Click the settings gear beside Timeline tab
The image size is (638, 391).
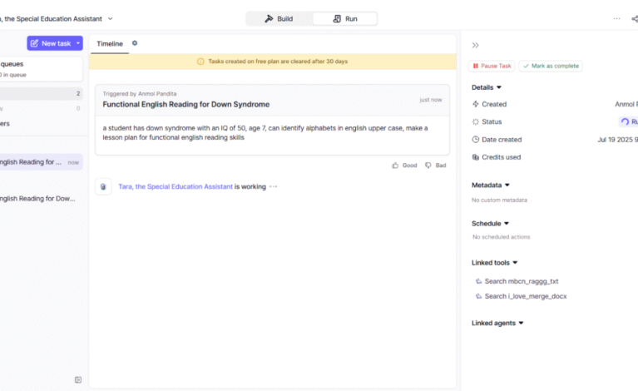(135, 43)
